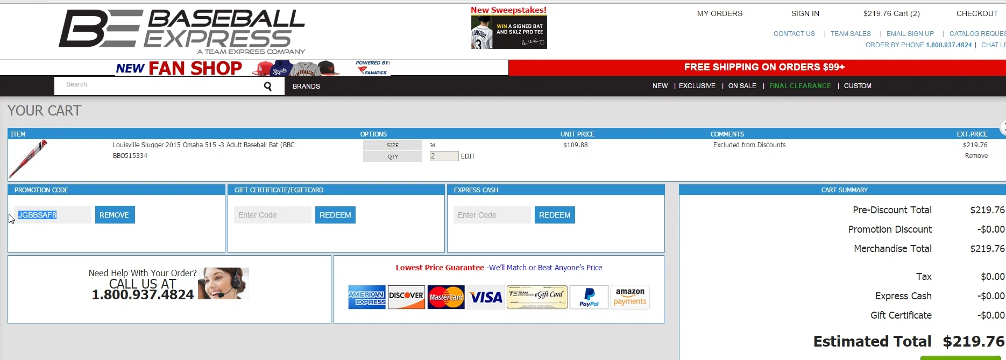Image resolution: width=1006 pixels, height=360 pixels.
Task: Click REDEEM for Express Cash
Action: point(555,215)
